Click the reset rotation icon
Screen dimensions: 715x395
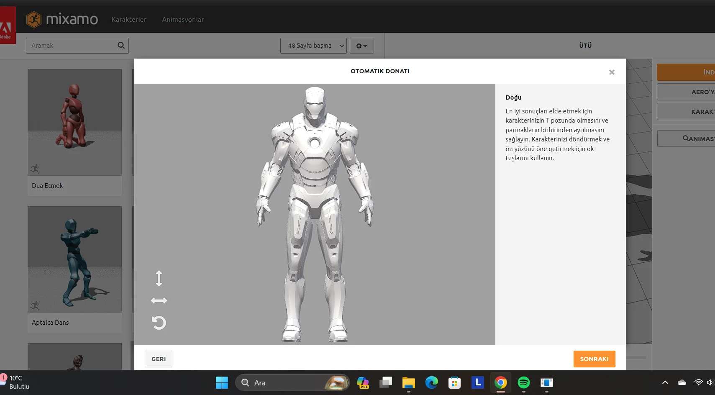point(159,323)
